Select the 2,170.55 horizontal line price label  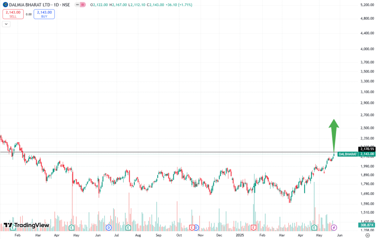[x=367, y=149]
